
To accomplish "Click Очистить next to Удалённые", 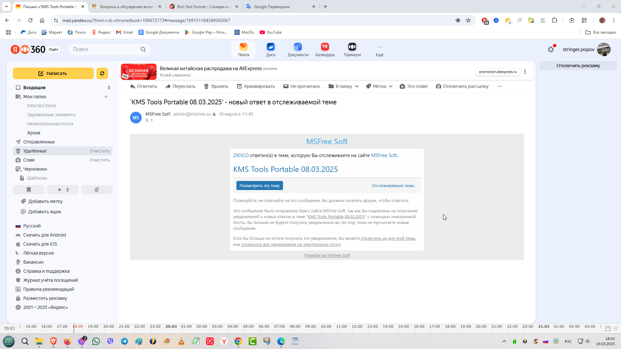I will tap(100, 151).
